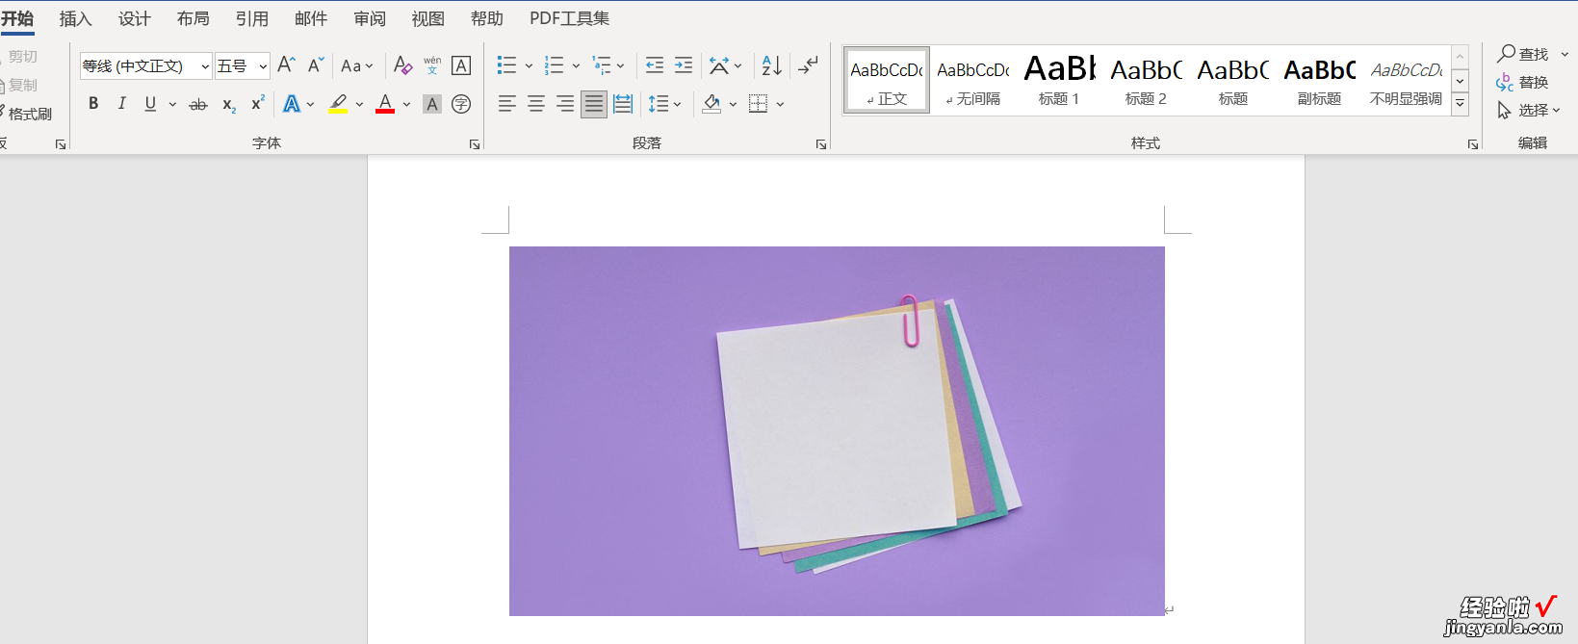Screen dimensions: 1578x644
Task: Select the purple sticky notes image
Action: (837, 431)
